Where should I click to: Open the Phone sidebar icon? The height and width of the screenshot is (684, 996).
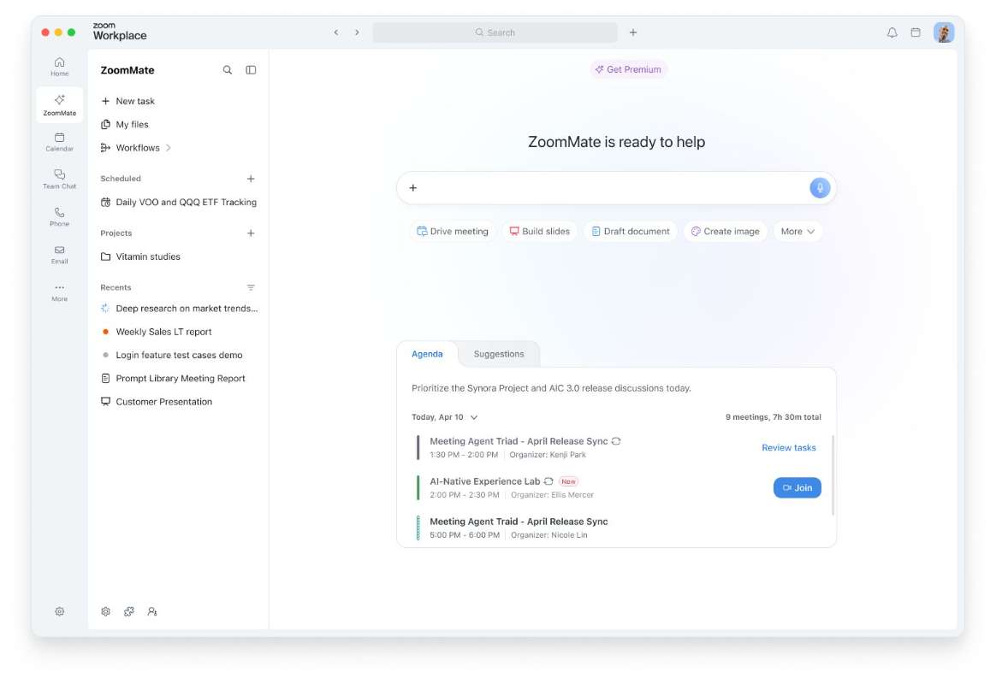[60, 216]
